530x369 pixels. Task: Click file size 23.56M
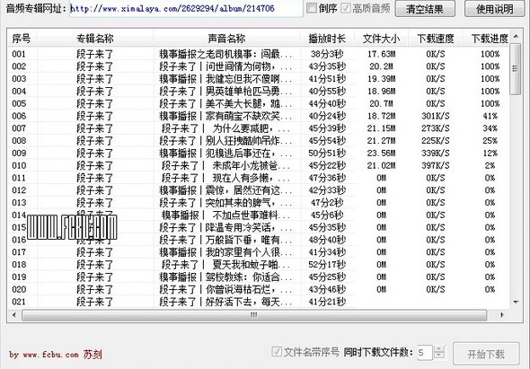pyautogui.click(x=381, y=153)
